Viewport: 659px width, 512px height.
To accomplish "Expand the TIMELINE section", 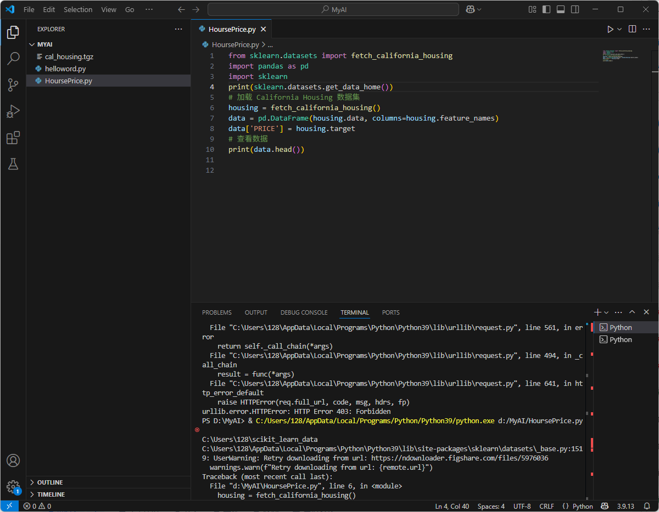I will click(51, 494).
